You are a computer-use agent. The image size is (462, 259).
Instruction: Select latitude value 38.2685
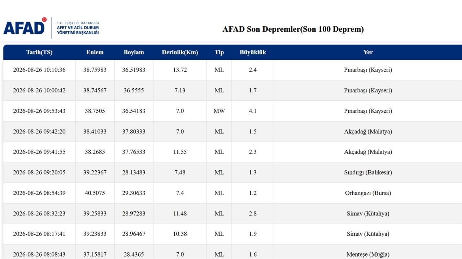95,152
